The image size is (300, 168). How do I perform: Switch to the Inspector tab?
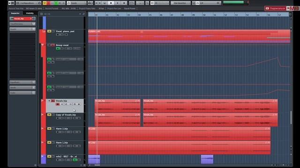pyautogui.click(x=15, y=13)
